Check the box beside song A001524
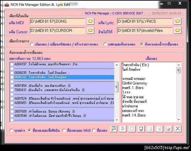The image size is (191, 151). (x=12, y=98)
